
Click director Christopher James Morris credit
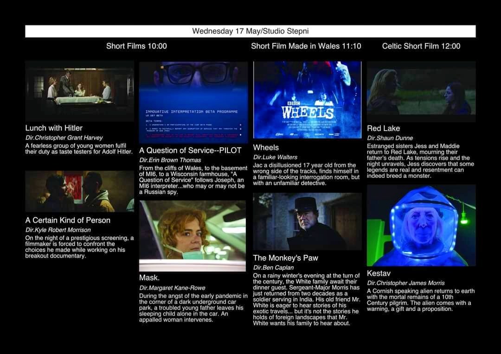[x=405, y=283]
